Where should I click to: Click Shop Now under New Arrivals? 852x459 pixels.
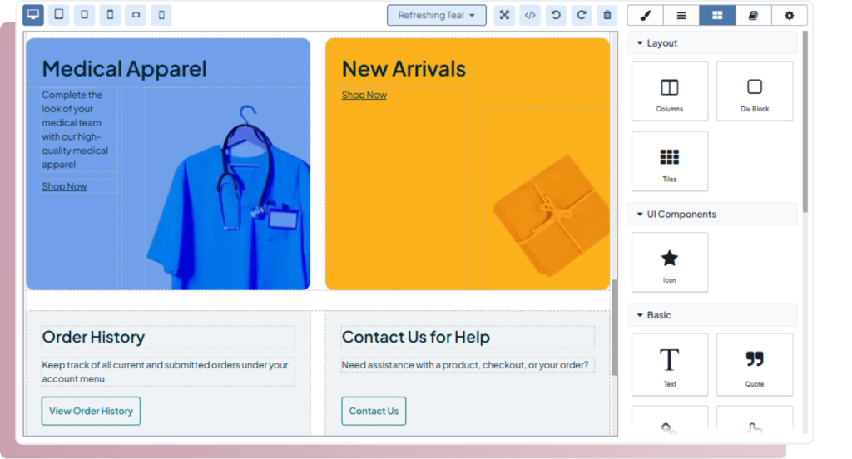pos(364,95)
